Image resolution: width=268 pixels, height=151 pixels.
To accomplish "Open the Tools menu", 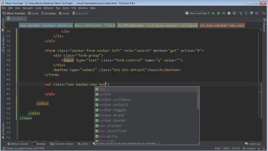I will 66,8.
